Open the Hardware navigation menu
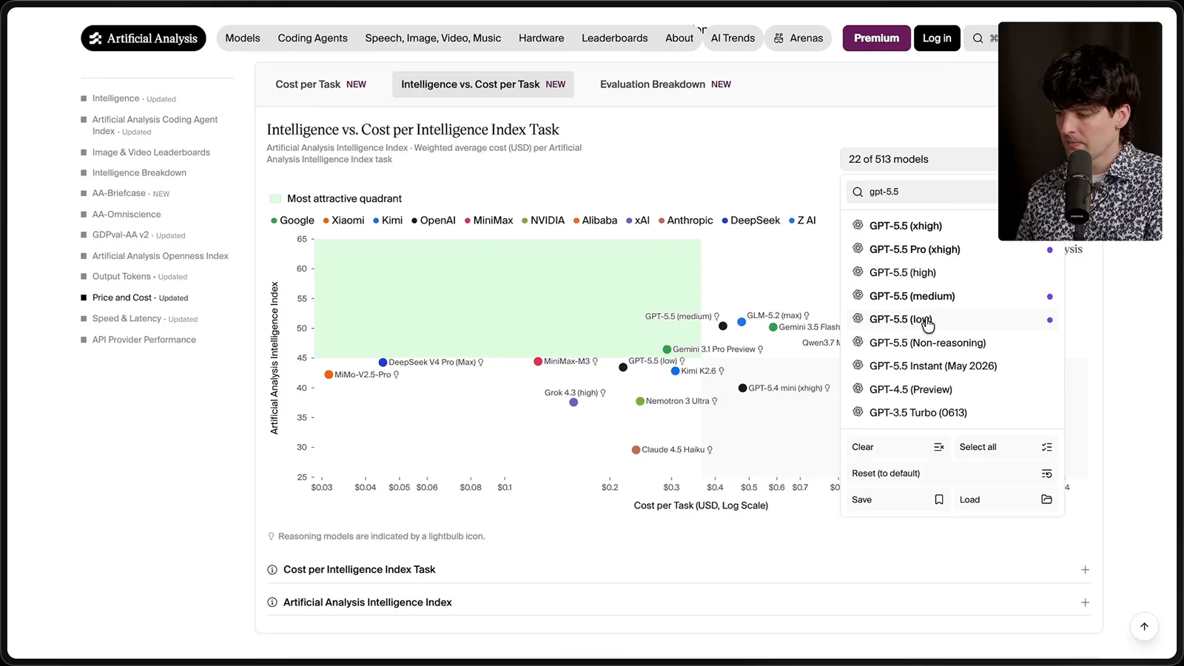1184x666 pixels. pos(541,38)
